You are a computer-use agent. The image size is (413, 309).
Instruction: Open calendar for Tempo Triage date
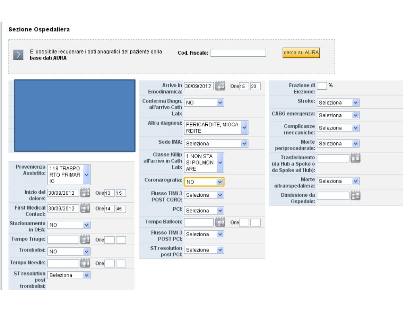point(86,239)
